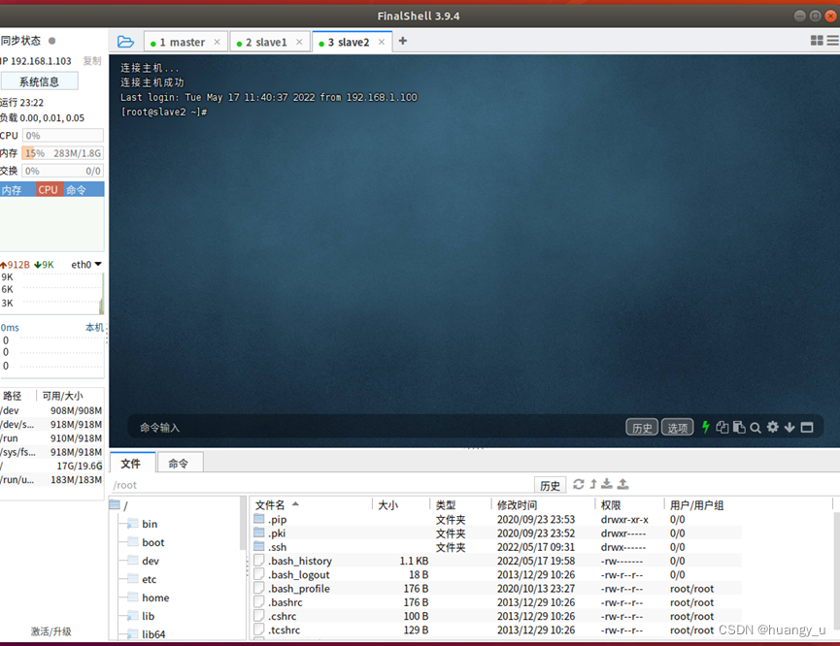Click the .pip folder icon

pyautogui.click(x=259, y=519)
